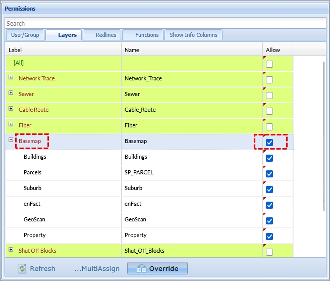Image resolution: width=330 pixels, height=281 pixels.
Task: Enable the Allow checkbox for [All]
Action: click(x=269, y=64)
